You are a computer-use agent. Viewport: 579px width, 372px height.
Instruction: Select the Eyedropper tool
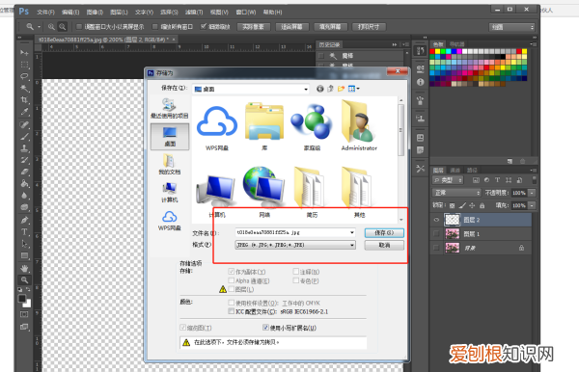[x=24, y=112]
